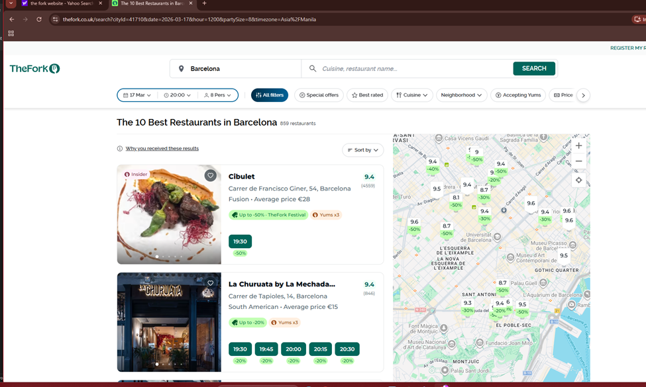646x387 pixels.
Task: Favorite Cibulet with the heart icon
Action: click(211, 175)
